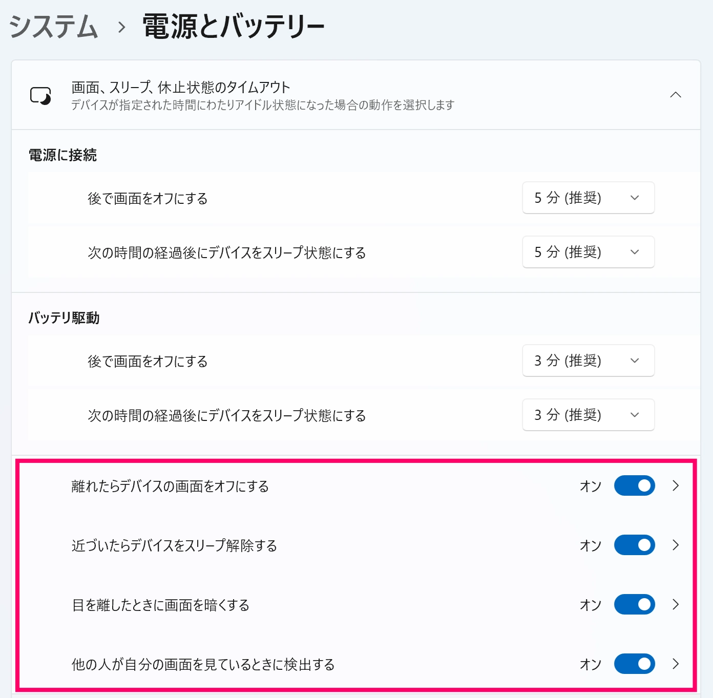Click the 他の人が自分の画面を見ているときに検出する label
713x698 pixels.
[203, 664]
